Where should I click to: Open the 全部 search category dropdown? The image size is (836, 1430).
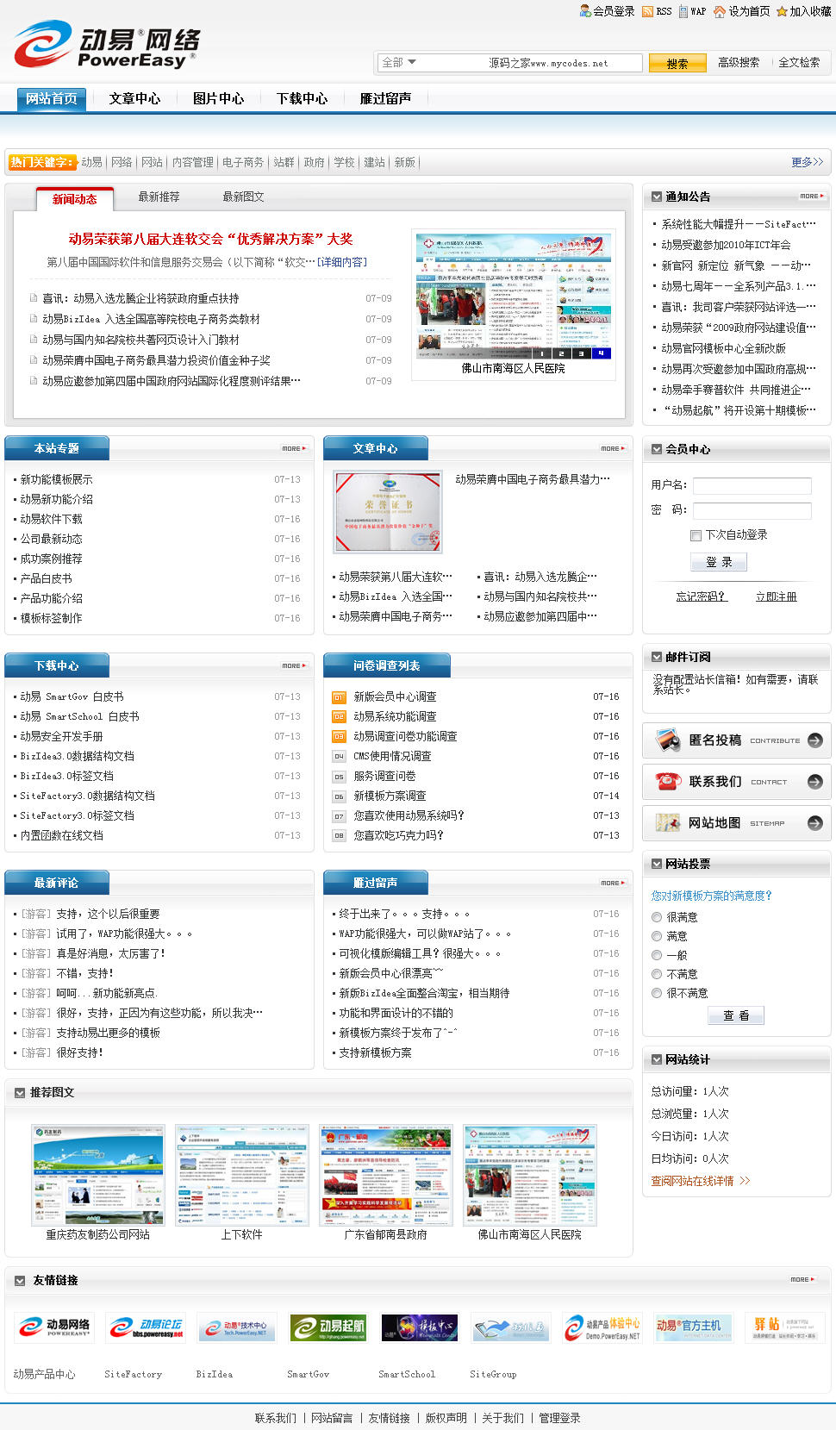(x=399, y=62)
